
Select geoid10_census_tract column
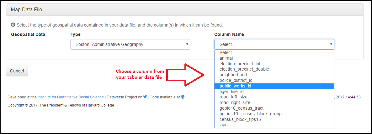[274, 108]
